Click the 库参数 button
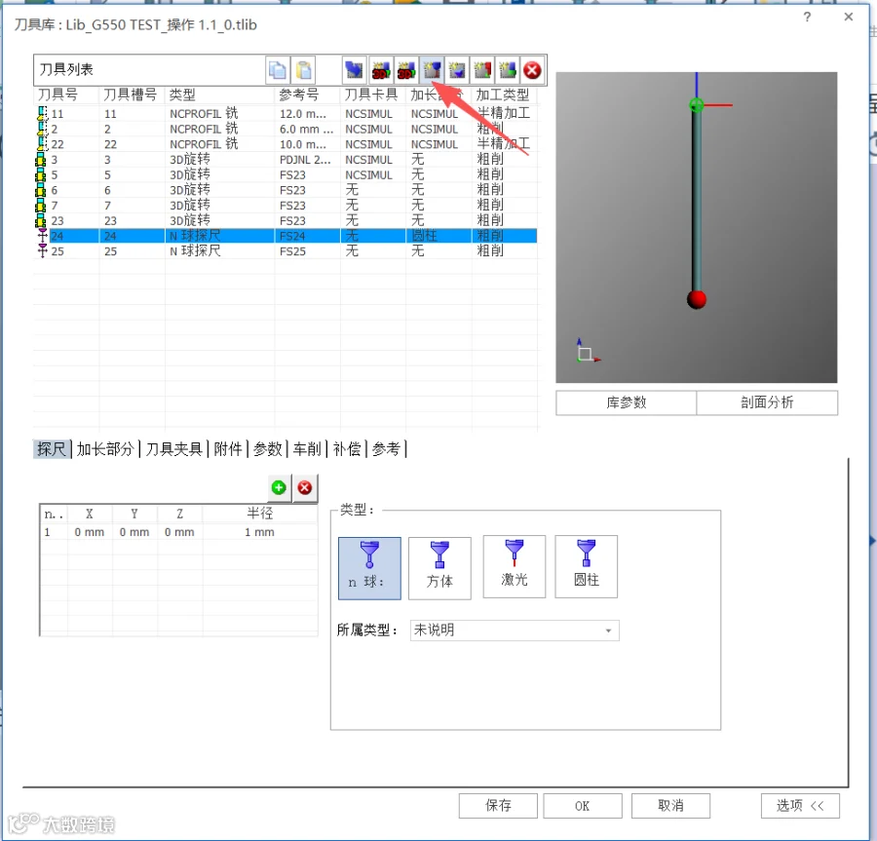Image resolution: width=877 pixels, height=841 pixels. [627, 402]
